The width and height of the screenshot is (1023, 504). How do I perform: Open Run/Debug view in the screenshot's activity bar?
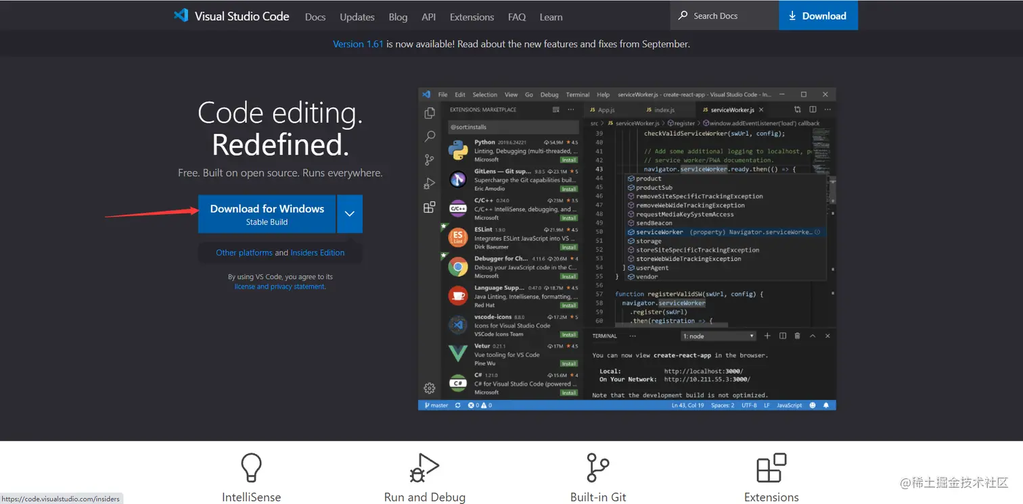coord(429,183)
